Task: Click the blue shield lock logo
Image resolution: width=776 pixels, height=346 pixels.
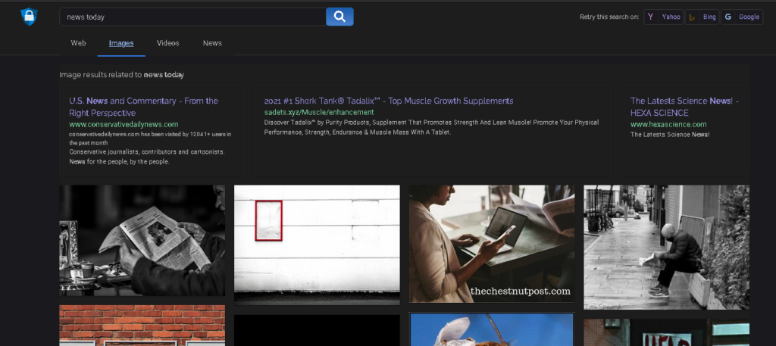Action: 30,17
